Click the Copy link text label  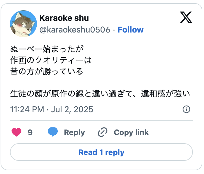click(131, 132)
